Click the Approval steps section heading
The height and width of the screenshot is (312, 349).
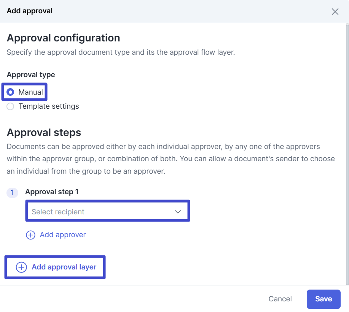click(x=43, y=133)
